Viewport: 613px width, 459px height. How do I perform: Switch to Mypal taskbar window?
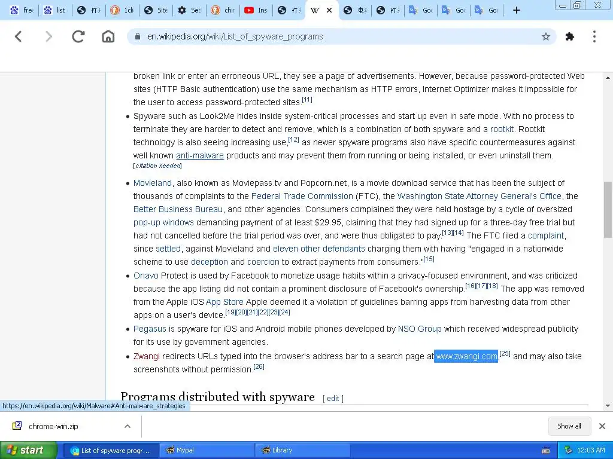pos(207,451)
